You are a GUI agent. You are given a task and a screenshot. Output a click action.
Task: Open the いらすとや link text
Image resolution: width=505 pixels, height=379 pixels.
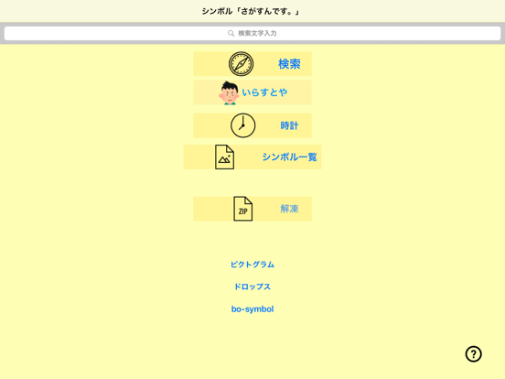[264, 92]
